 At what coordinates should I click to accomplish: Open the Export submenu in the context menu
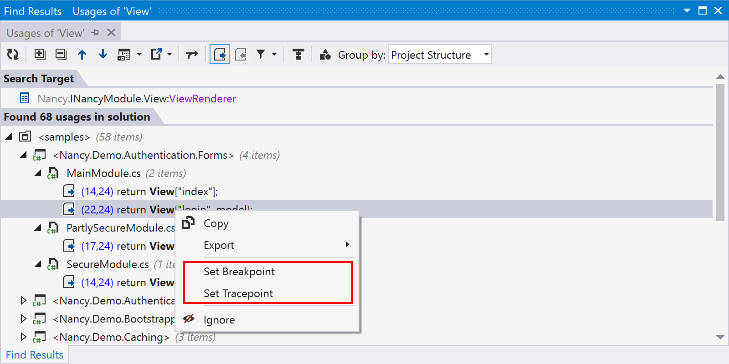267,245
